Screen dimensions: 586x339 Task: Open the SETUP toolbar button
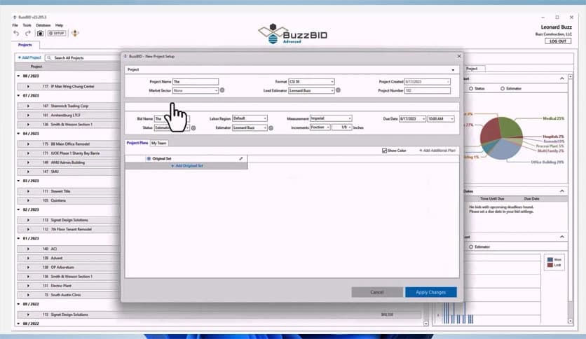point(57,33)
